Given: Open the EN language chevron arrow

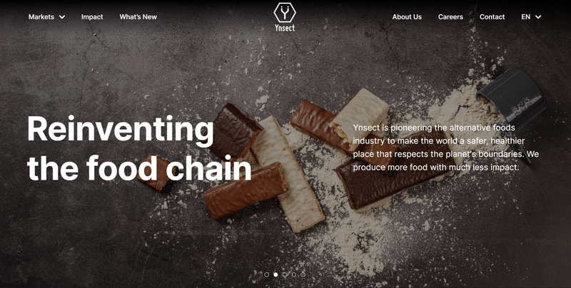Looking at the screenshot, I should coord(538,16).
